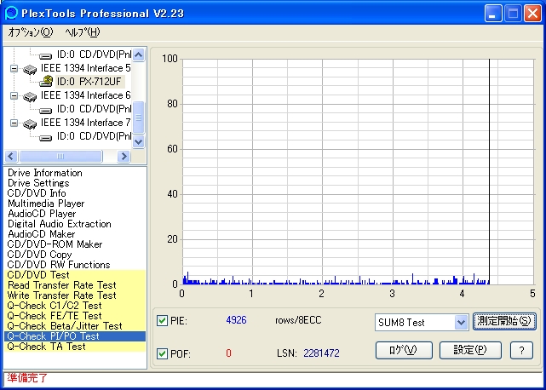Click drive icon under IEEE 1394 Interface 7
The height and width of the screenshot is (390, 546).
point(46,138)
